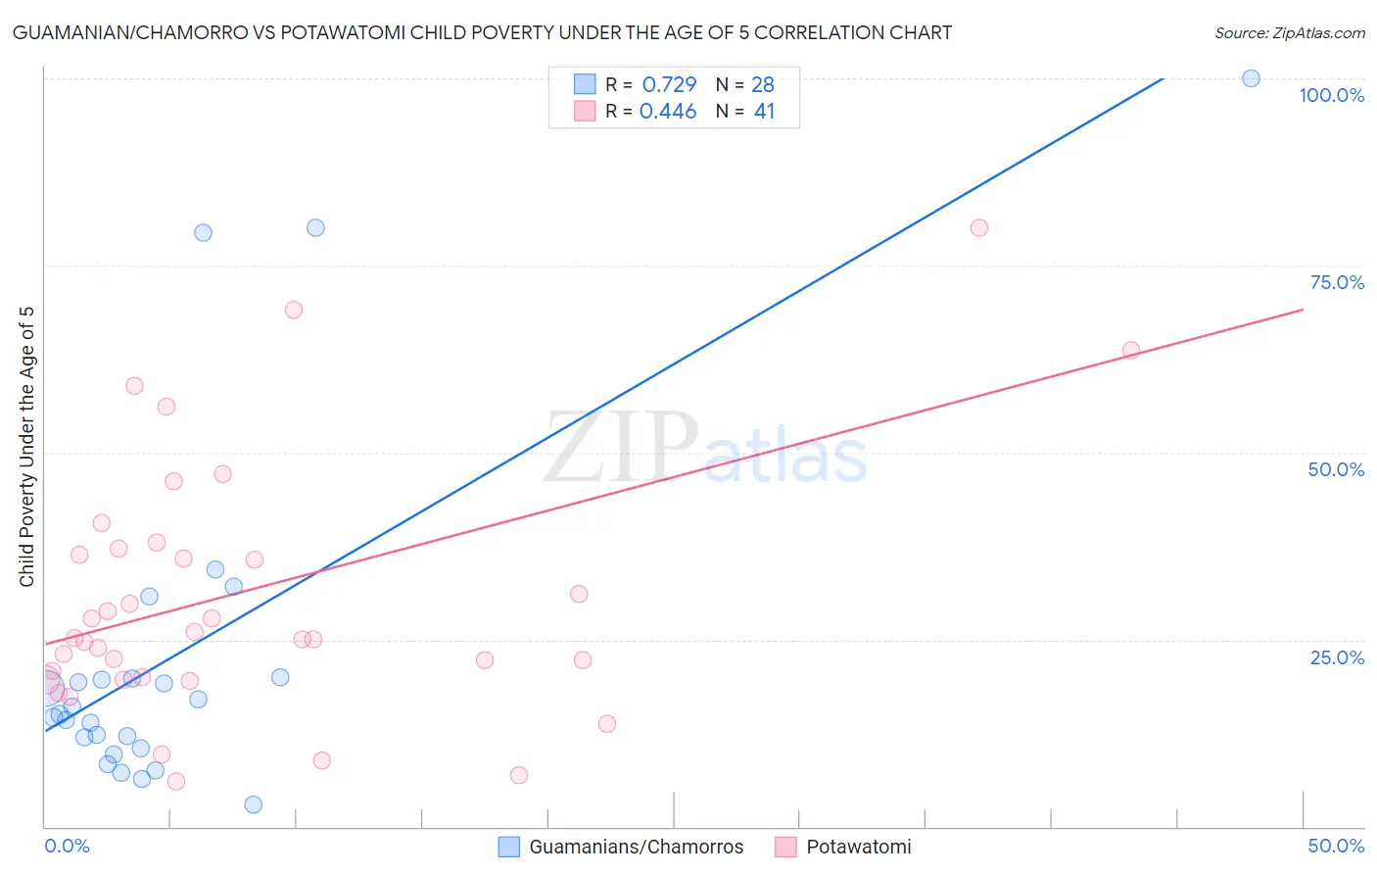
Task: Open the Source: ZipAtlas.com link
Action: 1289,33
